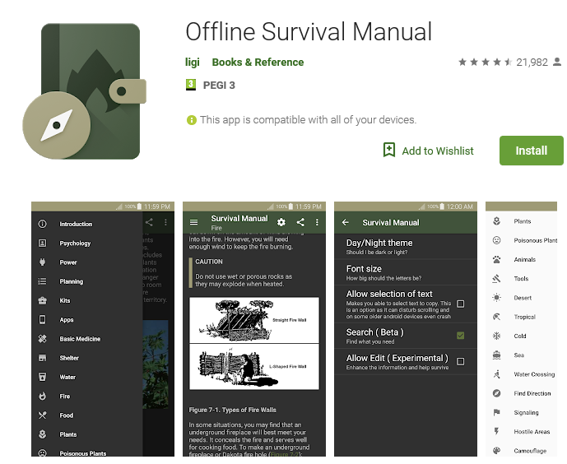Toggle the Search (Beta) checkbox
Screen dimensions: 567x464
pos(460,336)
